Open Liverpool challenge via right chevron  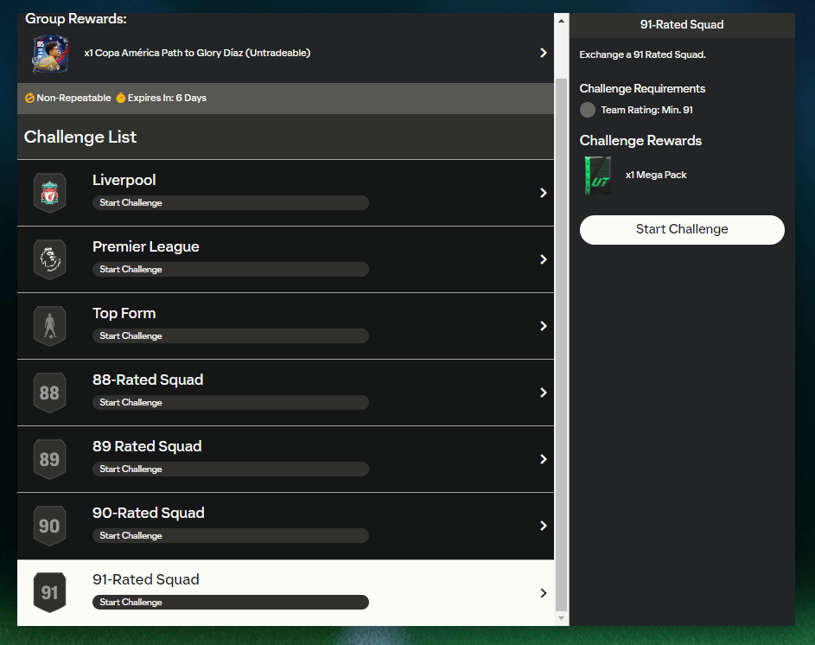tap(543, 193)
